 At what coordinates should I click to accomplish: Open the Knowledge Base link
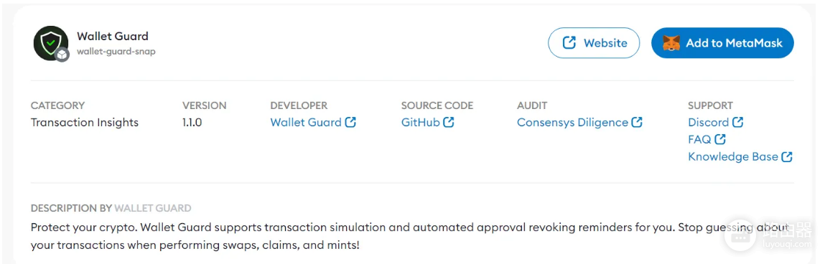[x=733, y=156]
